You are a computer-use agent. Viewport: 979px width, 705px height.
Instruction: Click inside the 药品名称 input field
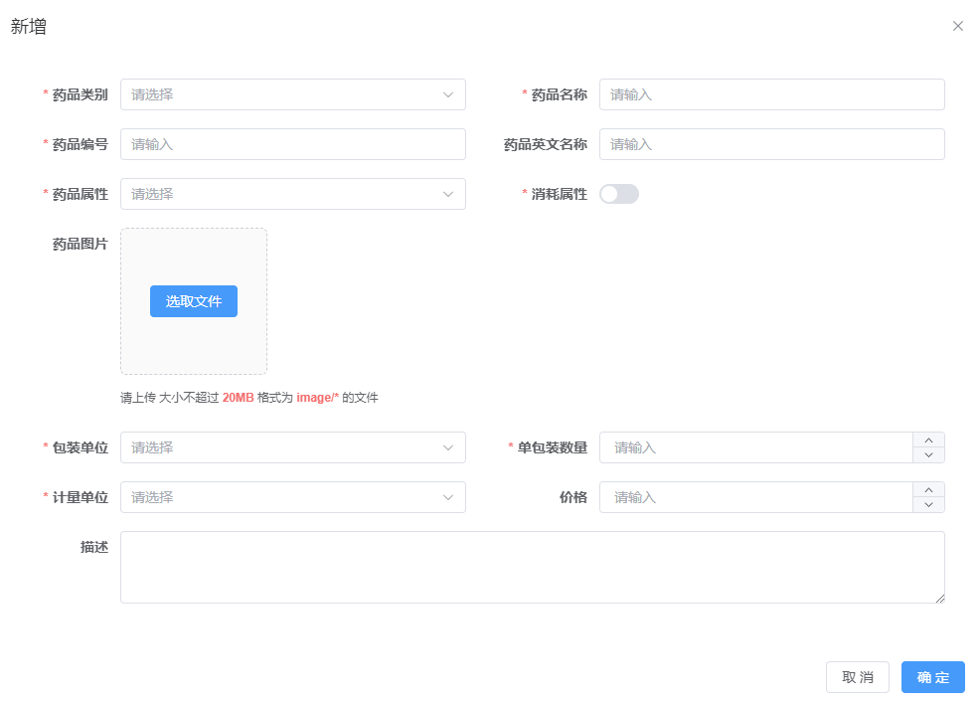772,94
